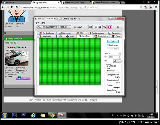
Task: Switch to the Info tab
Action: pos(59,36)
